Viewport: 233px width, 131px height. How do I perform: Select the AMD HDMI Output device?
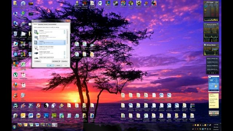point(50,37)
